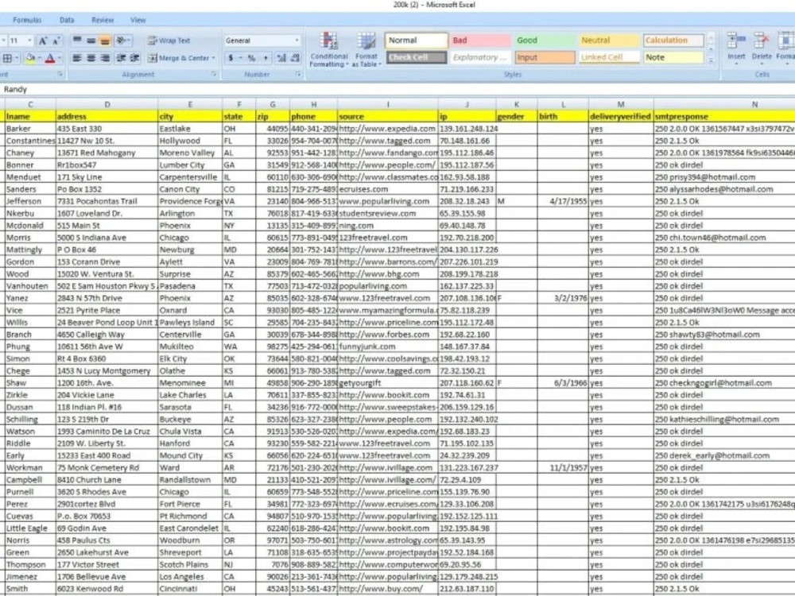Open the text orientation tool

123,41
